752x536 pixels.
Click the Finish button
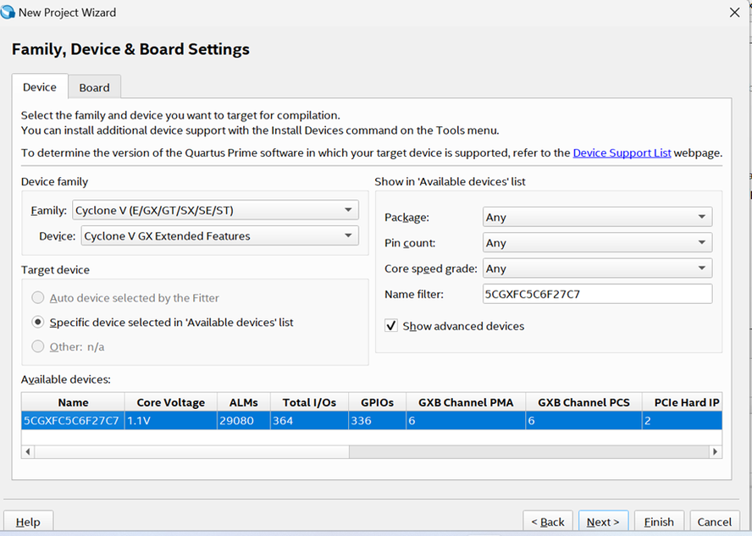coord(659,522)
